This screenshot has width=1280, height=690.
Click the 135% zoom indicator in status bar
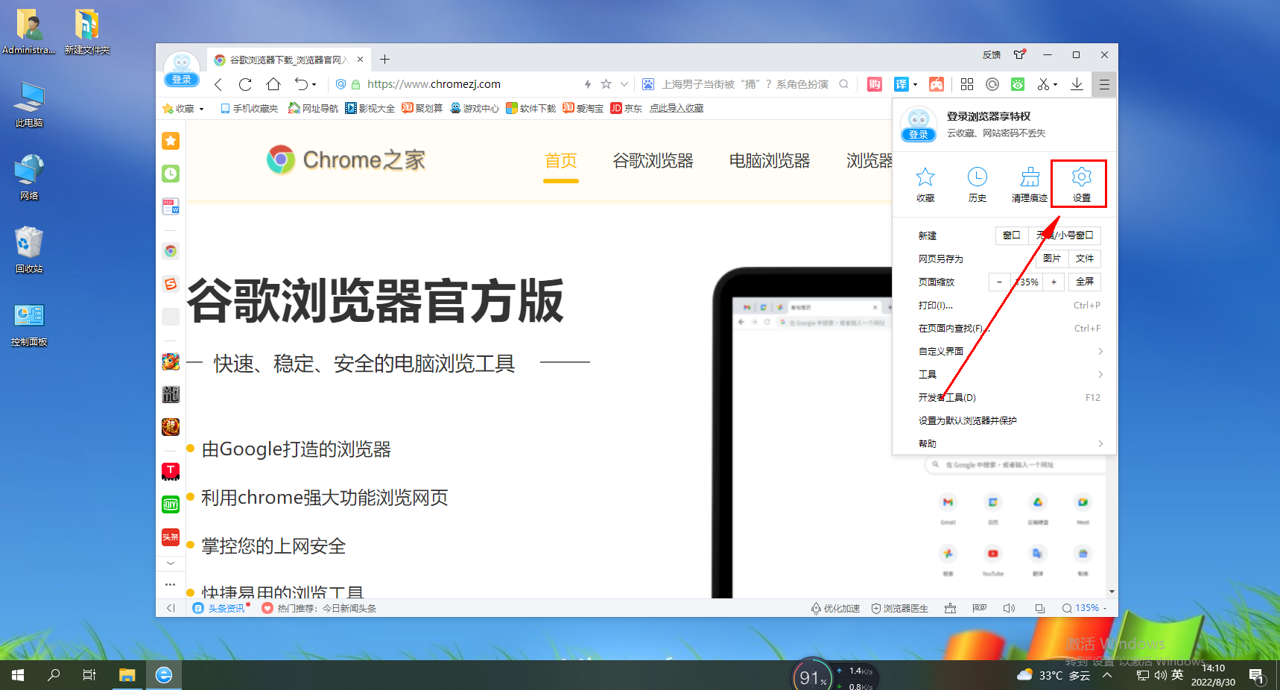click(x=1085, y=608)
